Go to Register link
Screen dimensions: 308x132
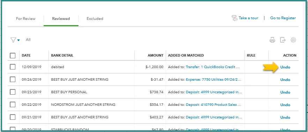[283, 18]
